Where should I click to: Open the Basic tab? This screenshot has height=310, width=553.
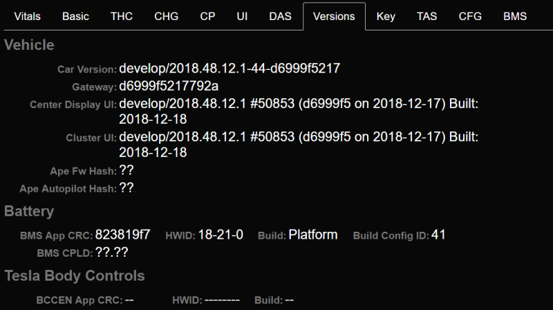click(x=75, y=17)
